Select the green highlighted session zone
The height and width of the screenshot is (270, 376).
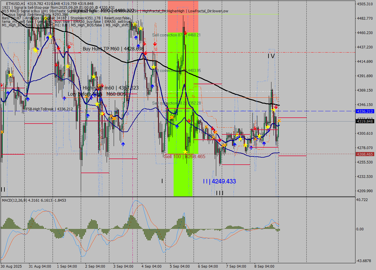[179, 176]
